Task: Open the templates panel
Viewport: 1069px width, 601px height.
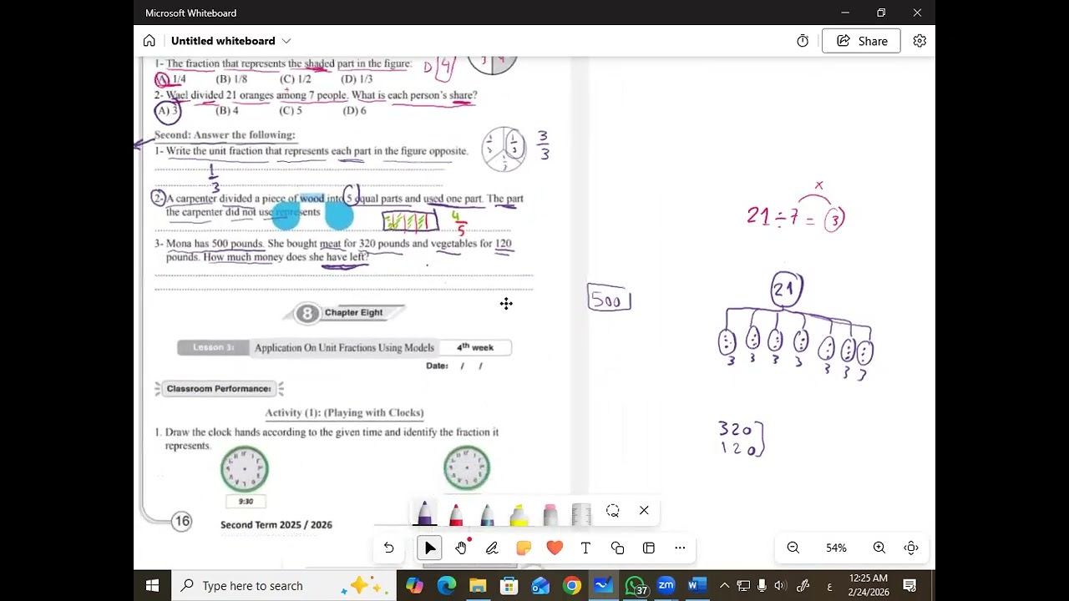Action: click(649, 548)
